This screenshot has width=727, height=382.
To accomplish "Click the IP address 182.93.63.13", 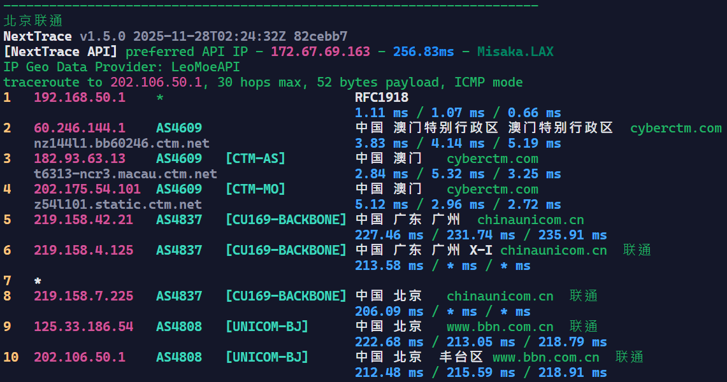I will pos(80,159).
